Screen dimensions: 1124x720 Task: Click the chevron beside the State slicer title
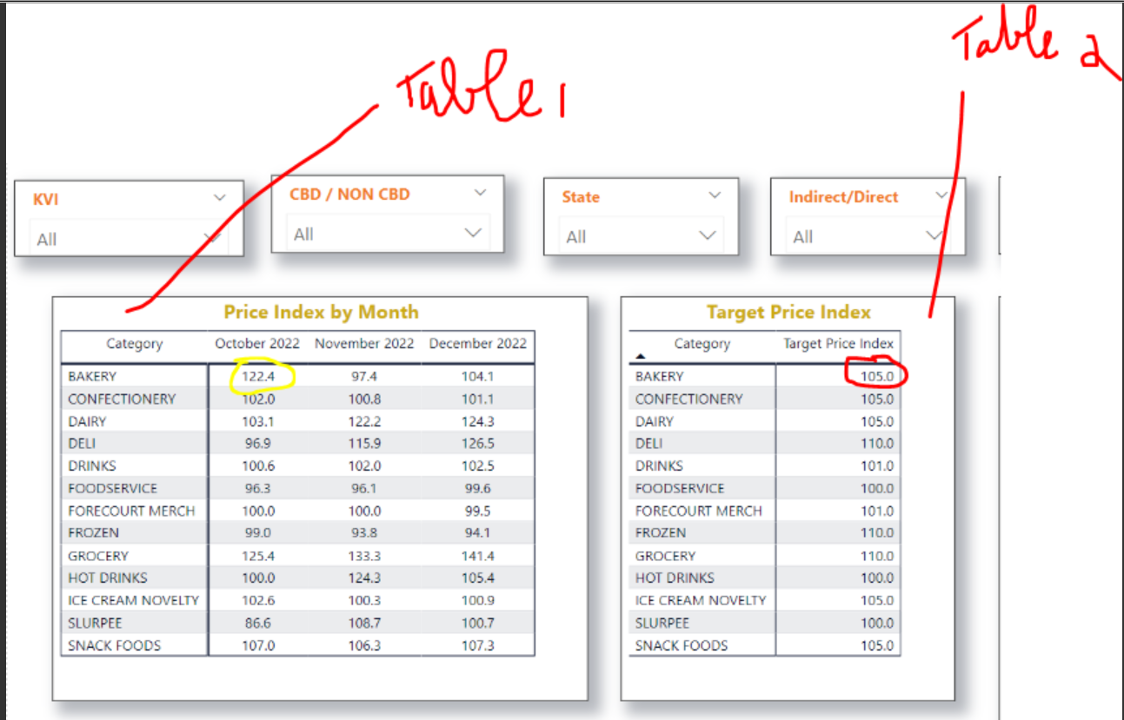point(715,195)
